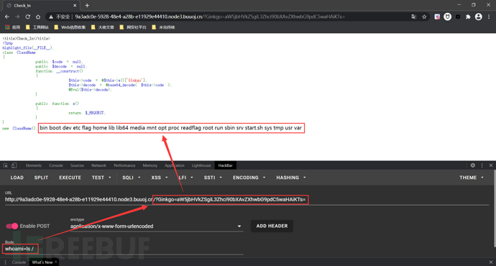Close the DevTools panel
Screen dimensions: 496x266
[491, 165]
